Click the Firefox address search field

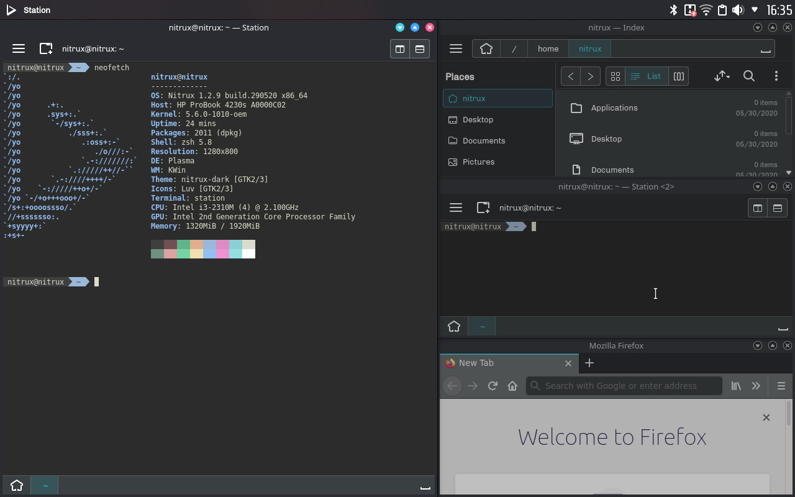[x=624, y=386]
